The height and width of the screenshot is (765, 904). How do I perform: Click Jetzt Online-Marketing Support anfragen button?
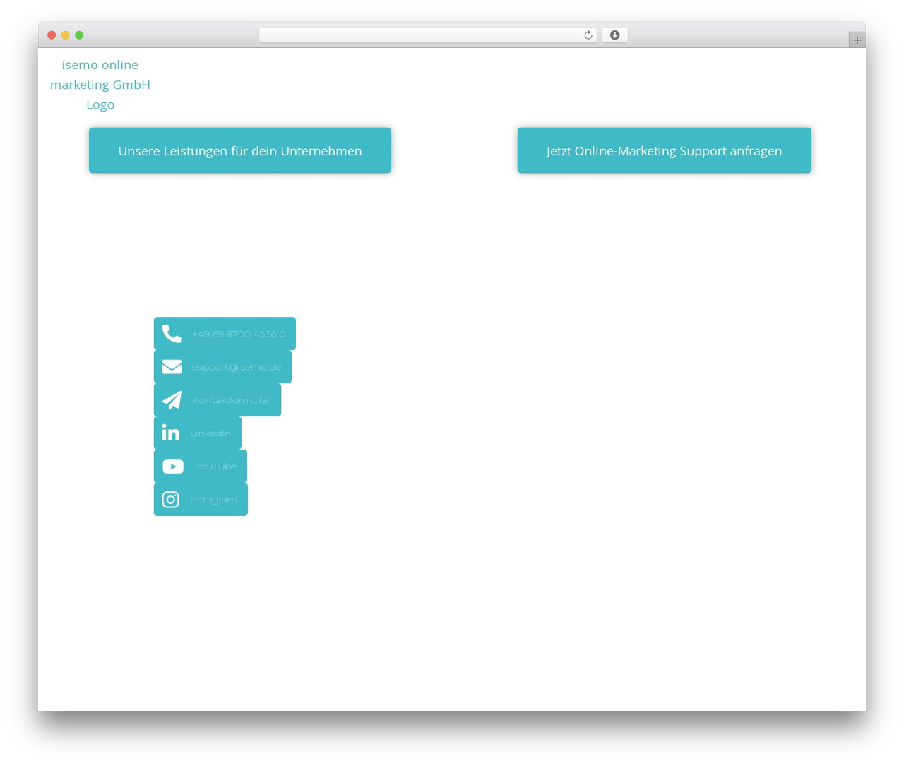pyautogui.click(x=664, y=150)
